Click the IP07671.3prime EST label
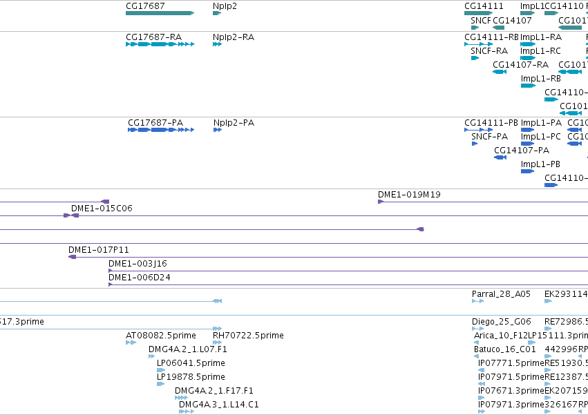This screenshot has width=588, height=415. [x=511, y=391]
